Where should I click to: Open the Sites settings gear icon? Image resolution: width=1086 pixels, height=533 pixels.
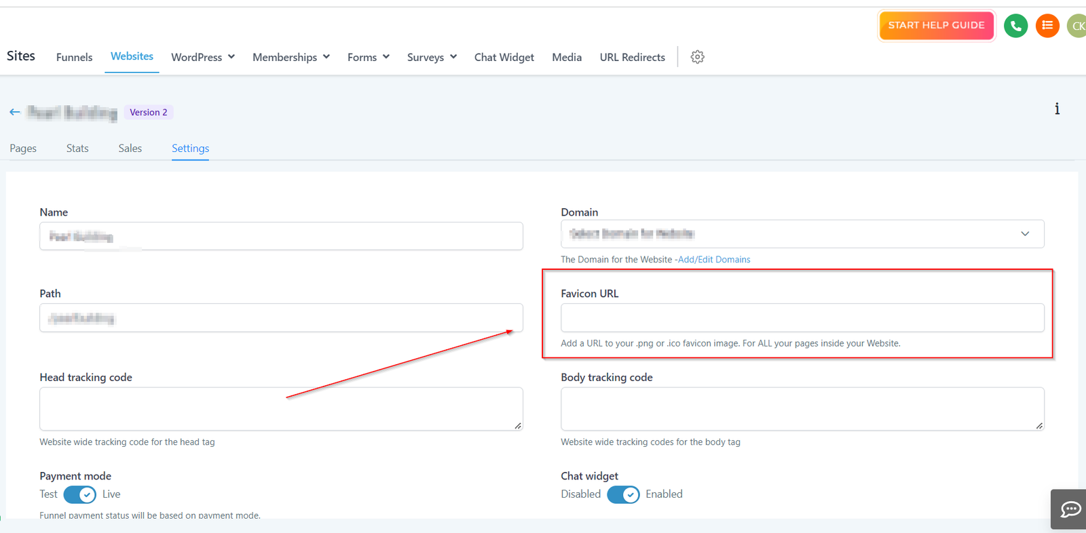coord(697,57)
